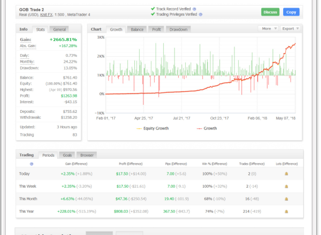Open the Knit FX broker link
The image size is (321, 235).
pos(46,15)
